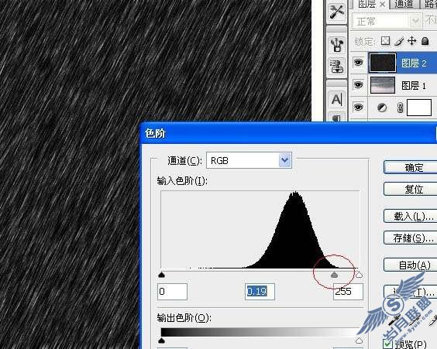Screen dimensions: 437x349
Task: Click the output levels white slider
Action: tap(359, 340)
